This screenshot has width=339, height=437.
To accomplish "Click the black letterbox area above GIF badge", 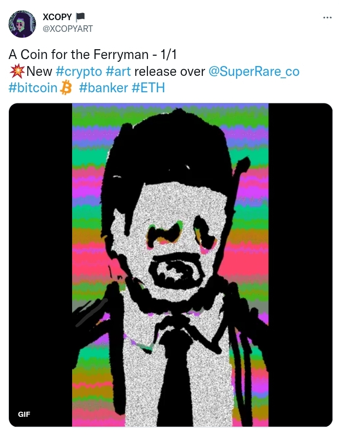I will click(40, 251).
